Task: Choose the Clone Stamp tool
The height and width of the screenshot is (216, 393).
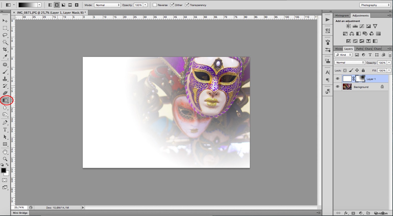Action: click(5, 79)
